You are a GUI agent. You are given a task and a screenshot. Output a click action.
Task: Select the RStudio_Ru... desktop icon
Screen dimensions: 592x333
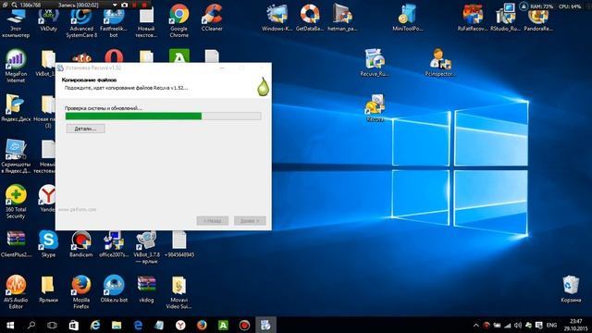506,18
